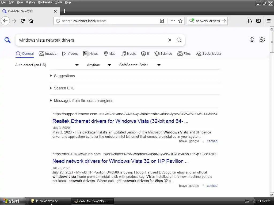Viewport: 274px width, 205px height.
Task: Click the h30434.www3.hp.com result URL
Action: click(135, 154)
